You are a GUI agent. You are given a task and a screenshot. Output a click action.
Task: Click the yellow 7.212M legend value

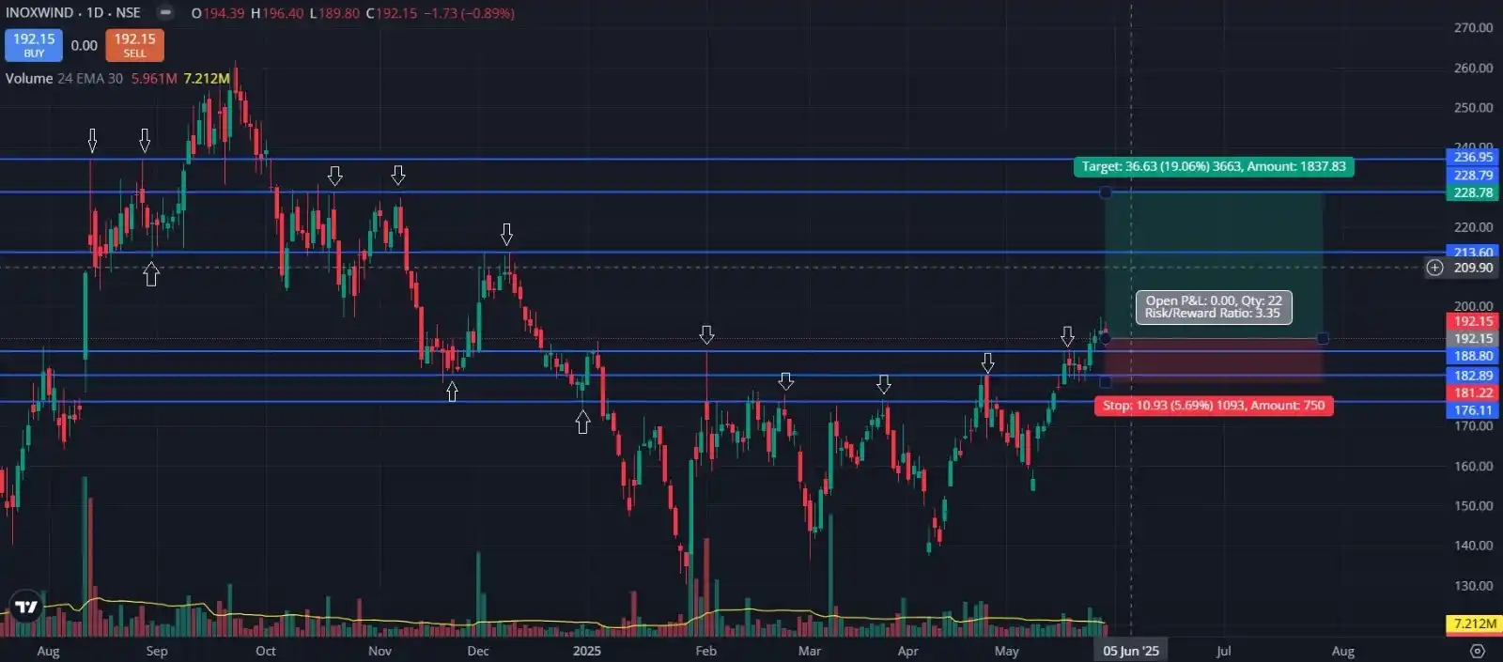207,78
